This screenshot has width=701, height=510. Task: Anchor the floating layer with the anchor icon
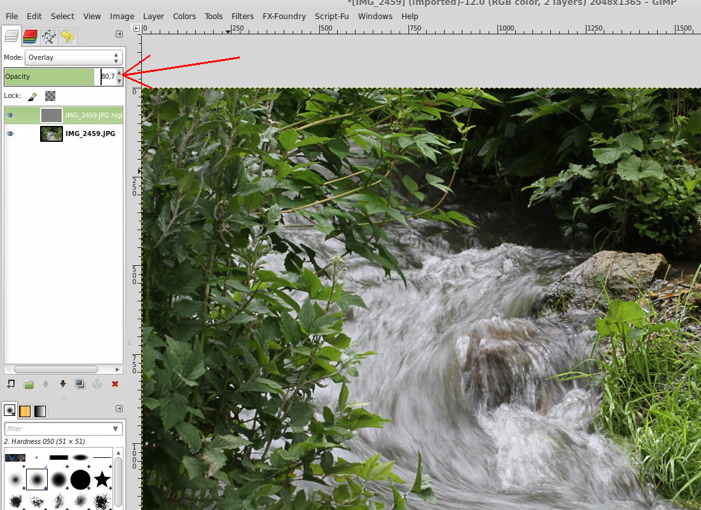[97, 384]
